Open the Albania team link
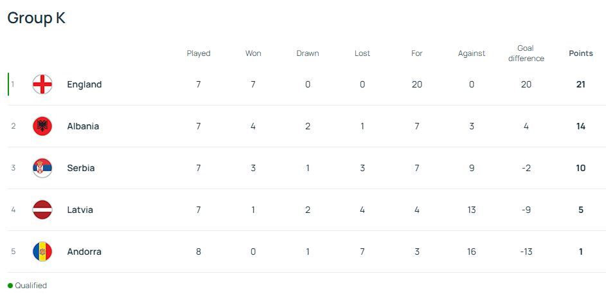 click(x=83, y=126)
